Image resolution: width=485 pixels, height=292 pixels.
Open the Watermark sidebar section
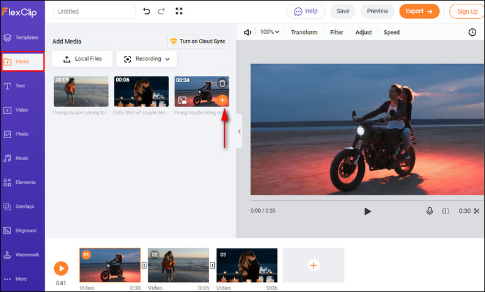[x=21, y=254]
